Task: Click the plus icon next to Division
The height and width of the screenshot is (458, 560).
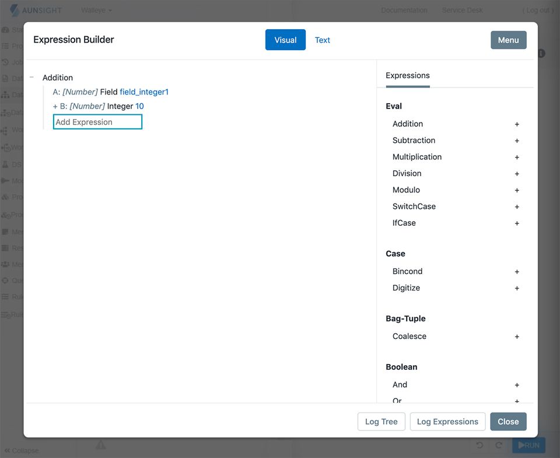Action: coord(517,173)
